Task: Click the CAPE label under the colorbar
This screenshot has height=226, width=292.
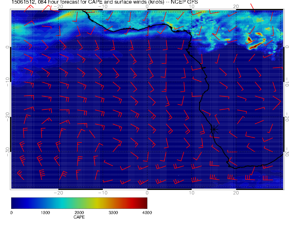Action: [x=79, y=217]
